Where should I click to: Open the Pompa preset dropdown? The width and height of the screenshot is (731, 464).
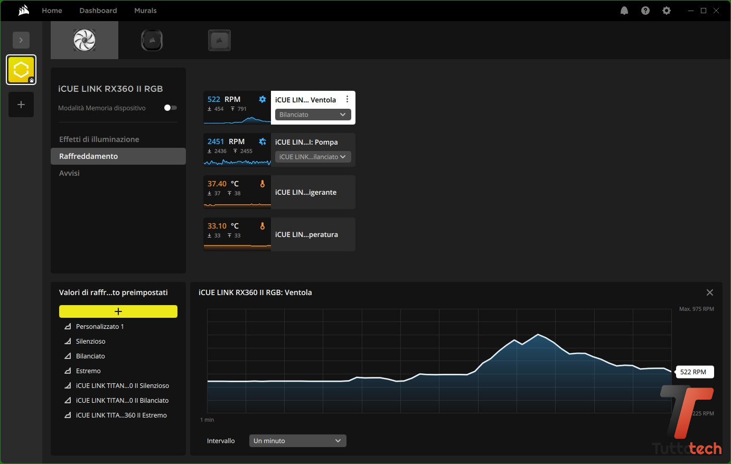(x=313, y=157)
